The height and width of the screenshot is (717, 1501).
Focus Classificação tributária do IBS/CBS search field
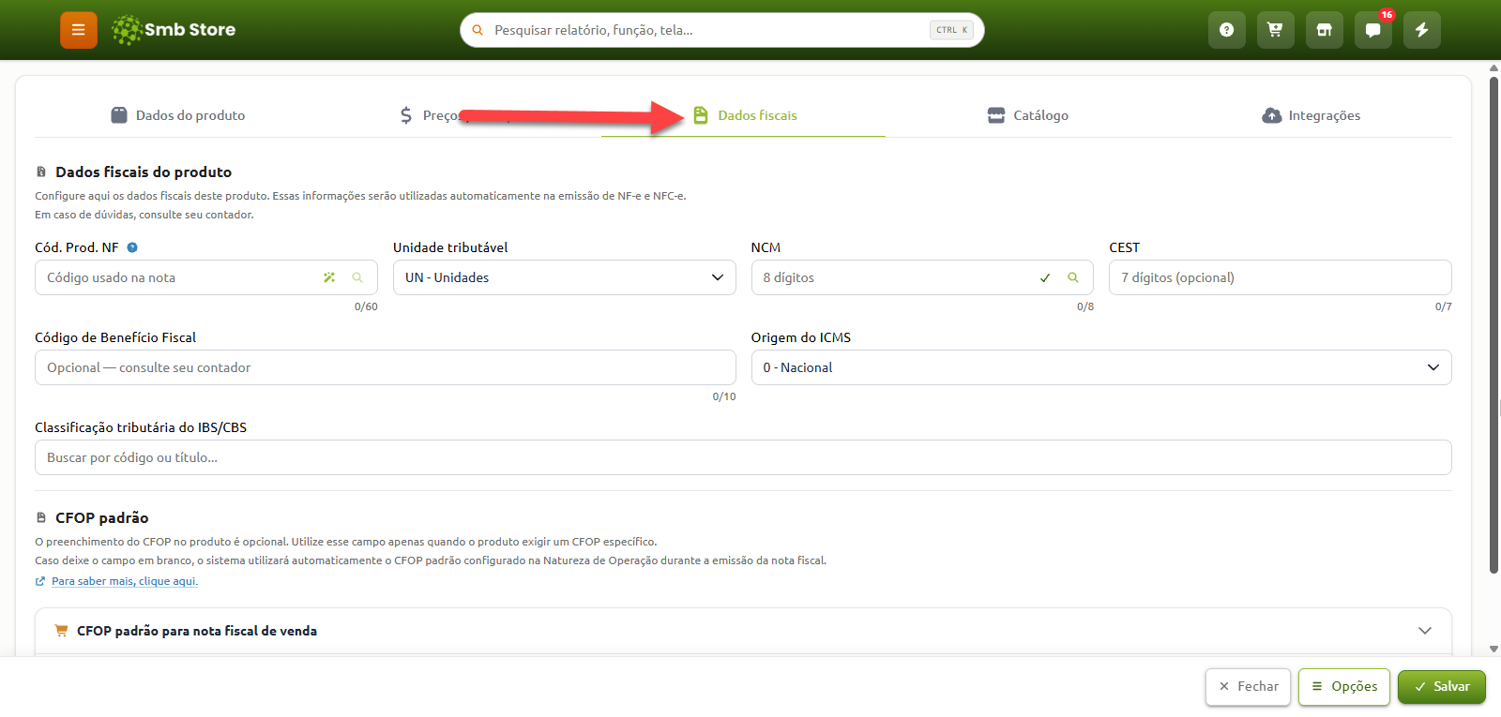pyautogui.click(x=743, y=457)
